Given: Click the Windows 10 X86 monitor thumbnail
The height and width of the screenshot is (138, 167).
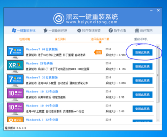Looking at the screenshot, I should (x=15, y=94).
